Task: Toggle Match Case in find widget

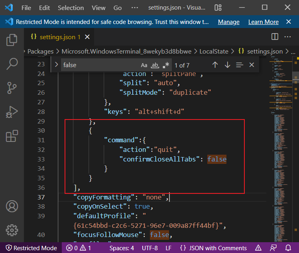Action: tap(144, 65)
